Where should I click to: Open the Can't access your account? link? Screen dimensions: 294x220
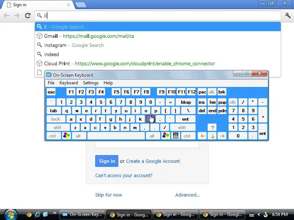point(124,176)
